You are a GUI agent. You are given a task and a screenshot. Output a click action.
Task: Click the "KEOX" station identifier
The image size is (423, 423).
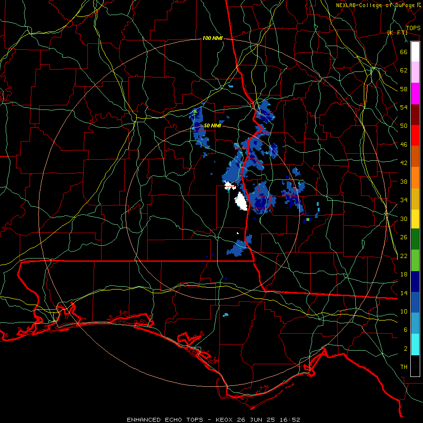click(x=225, y=420)
